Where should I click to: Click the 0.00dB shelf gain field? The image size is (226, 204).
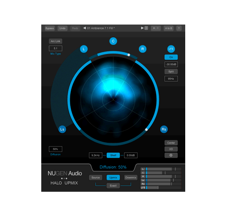pyautogui.click(x=131, y=155)
